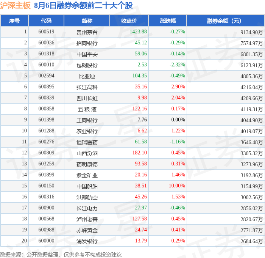The height and width of the screenshot is (258, 265).
Task: Select stock code 600036
Action: click(46, 43)
